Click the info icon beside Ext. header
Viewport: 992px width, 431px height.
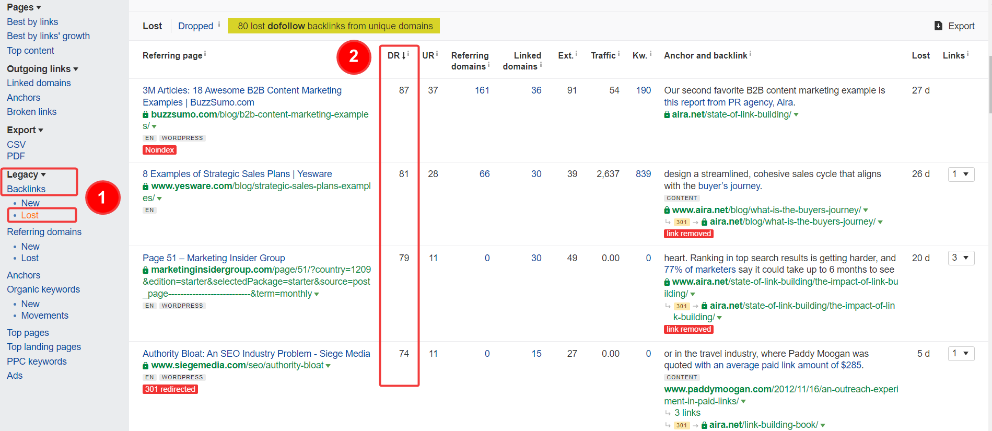coord(576,53)
